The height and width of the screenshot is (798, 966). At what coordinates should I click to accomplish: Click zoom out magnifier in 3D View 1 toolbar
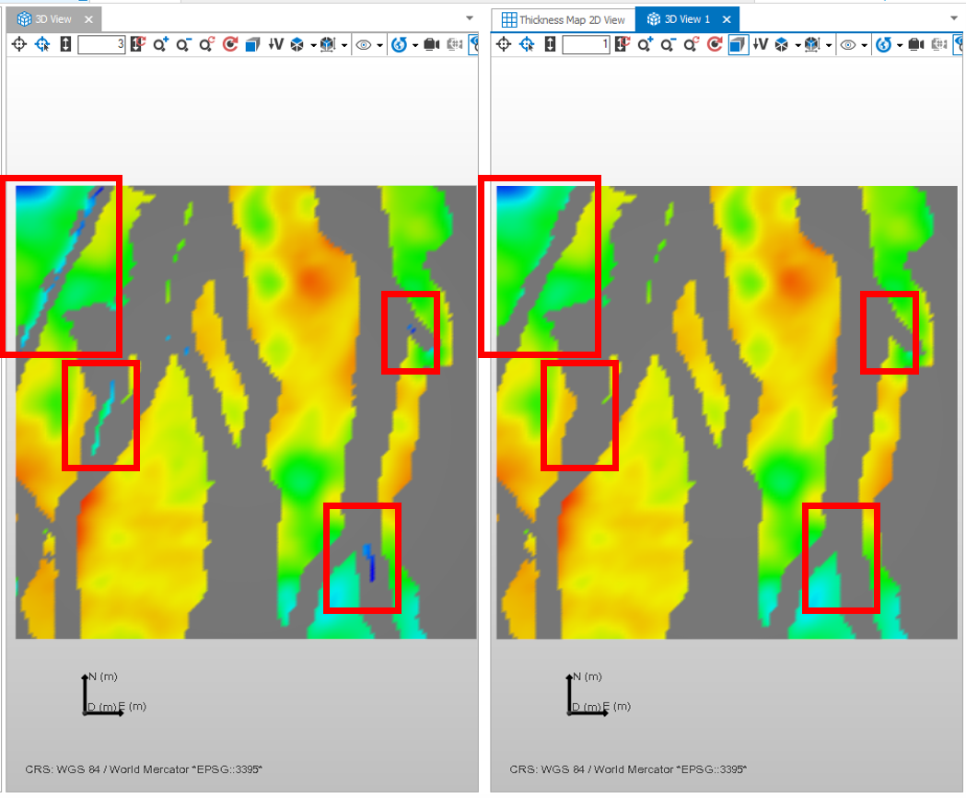click(669, 44)
